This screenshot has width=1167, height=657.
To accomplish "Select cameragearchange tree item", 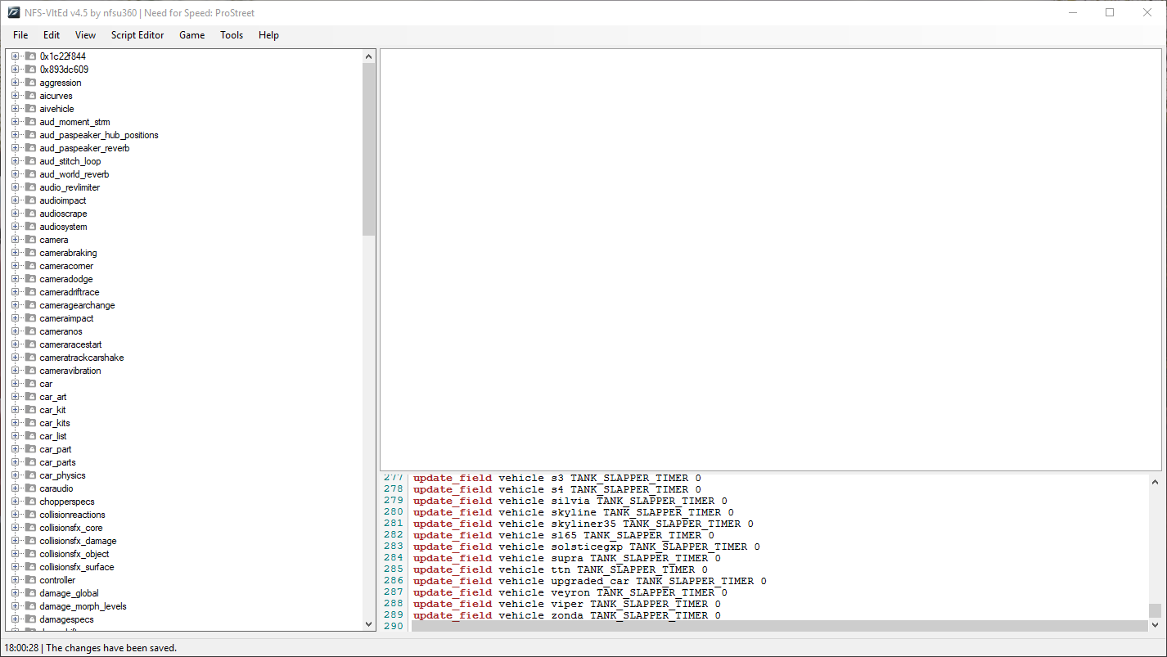I will pyautogui.click(x=77, y=305).
